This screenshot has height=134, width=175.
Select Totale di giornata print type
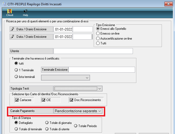coord(47,123)
